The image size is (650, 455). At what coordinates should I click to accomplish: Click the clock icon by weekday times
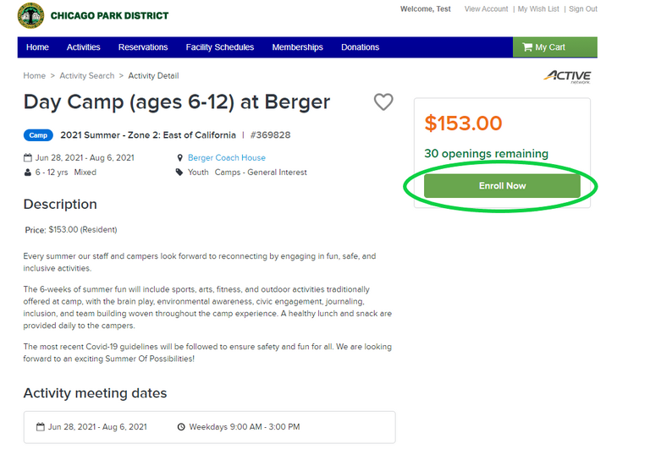[181, 427]
